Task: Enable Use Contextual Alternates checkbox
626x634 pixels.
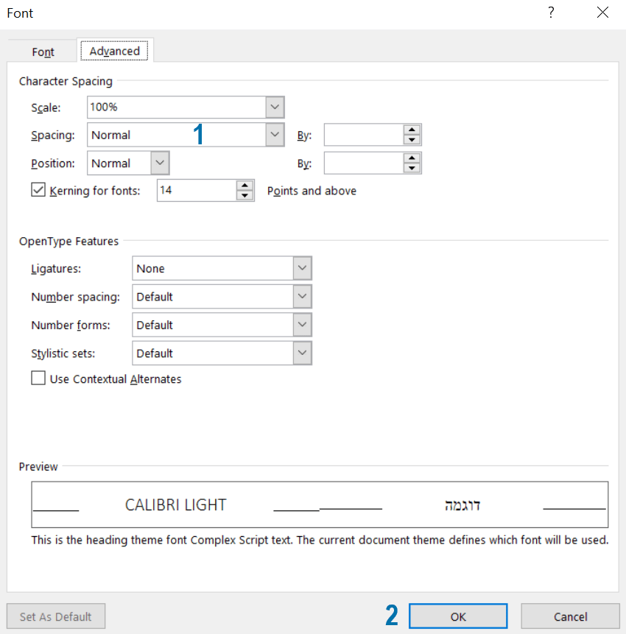Action: (x=38, y=379)
